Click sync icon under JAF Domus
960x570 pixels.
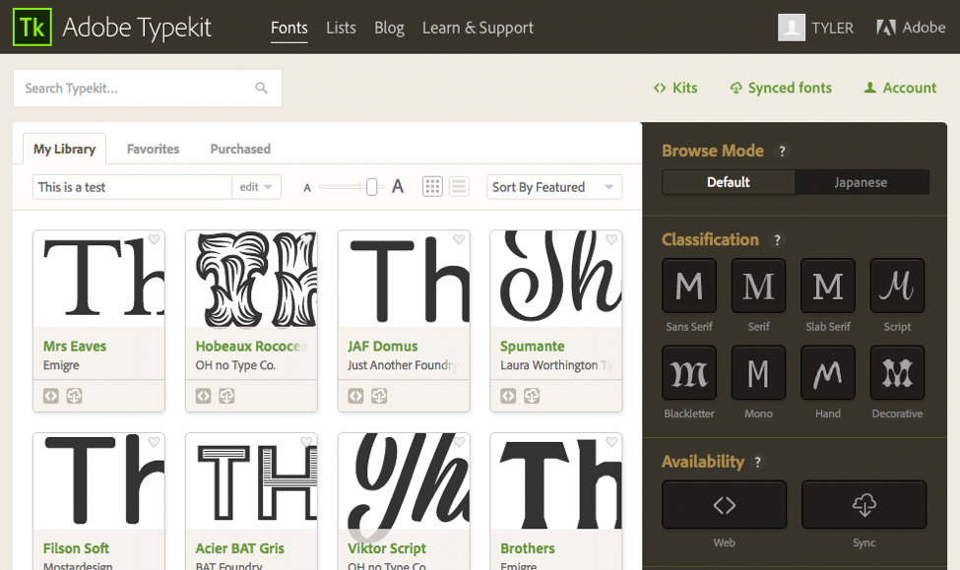click(379, 396)
